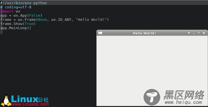Click the Hello World! title bar text
This screenshot has width=208, height=107.
point(144,33)
